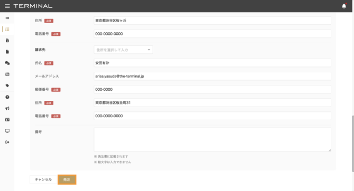Open the megaphone announcements sidebar icon
This screenshot has height=191, width=354.
[7, 109]
